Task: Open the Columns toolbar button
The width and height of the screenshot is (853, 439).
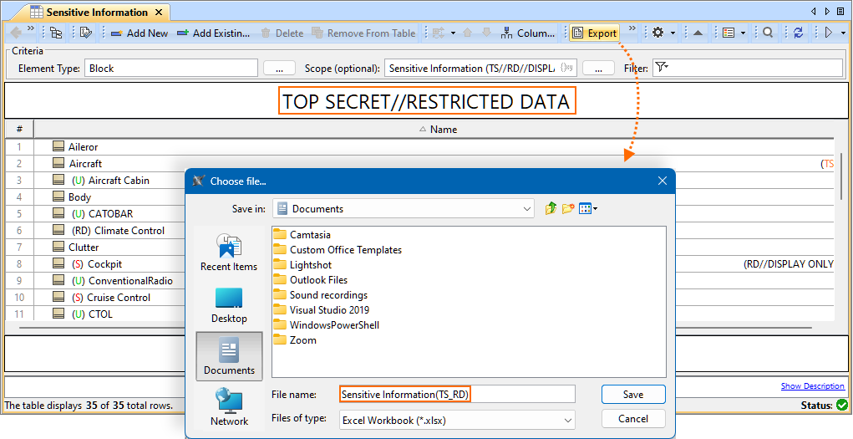Action: coord(528,33)
